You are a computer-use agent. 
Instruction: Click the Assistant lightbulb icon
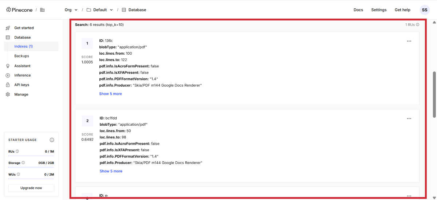pyautogui.click(x=8, y=66)
